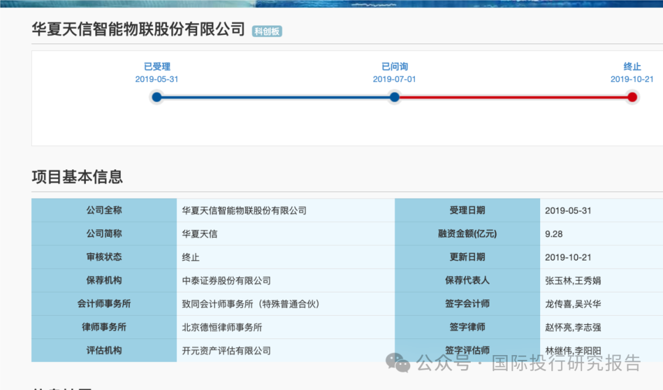Click the date 2019-10-21 under the 终止 stage label
Image resolution: width=663 pixels, height=390 pixels.
[632, 79]
